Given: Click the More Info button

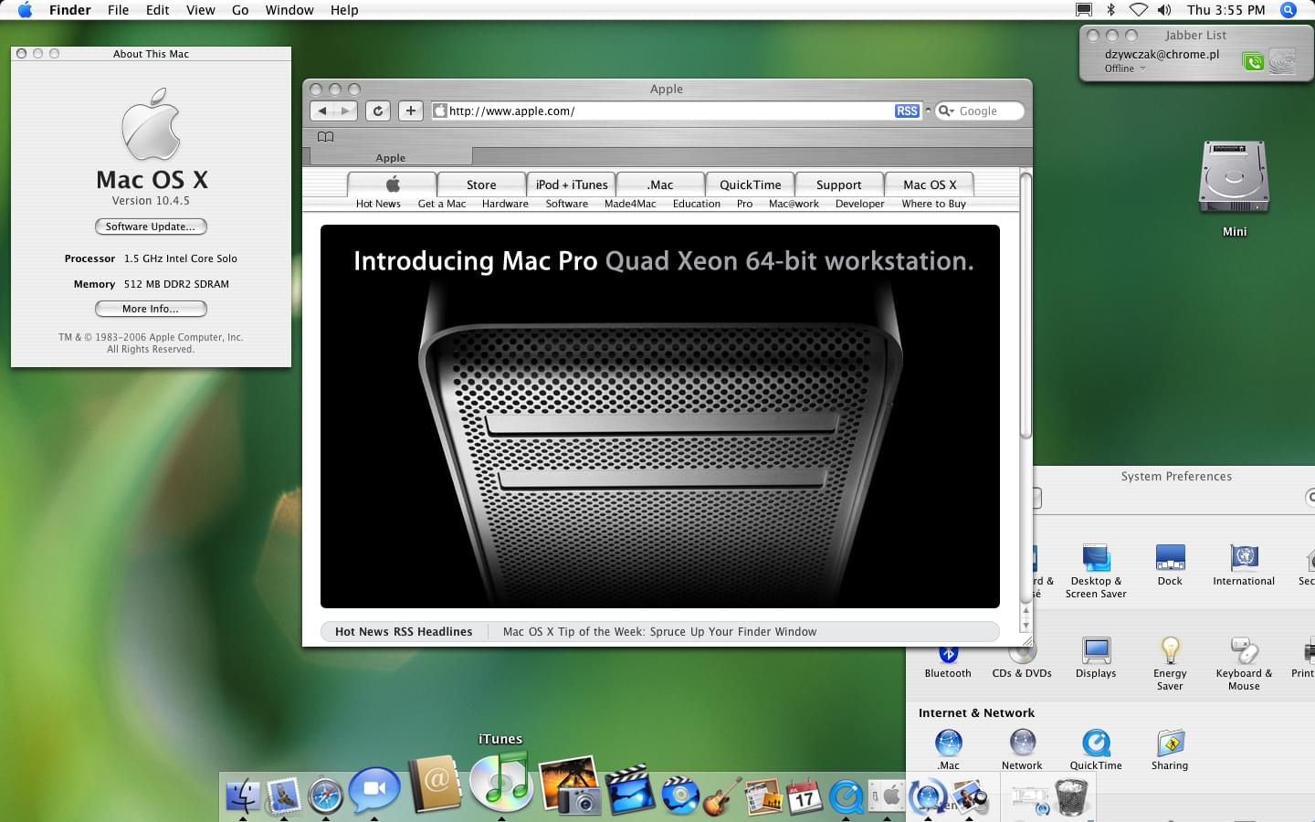Looking at the screenshot, I should [151, 309].
